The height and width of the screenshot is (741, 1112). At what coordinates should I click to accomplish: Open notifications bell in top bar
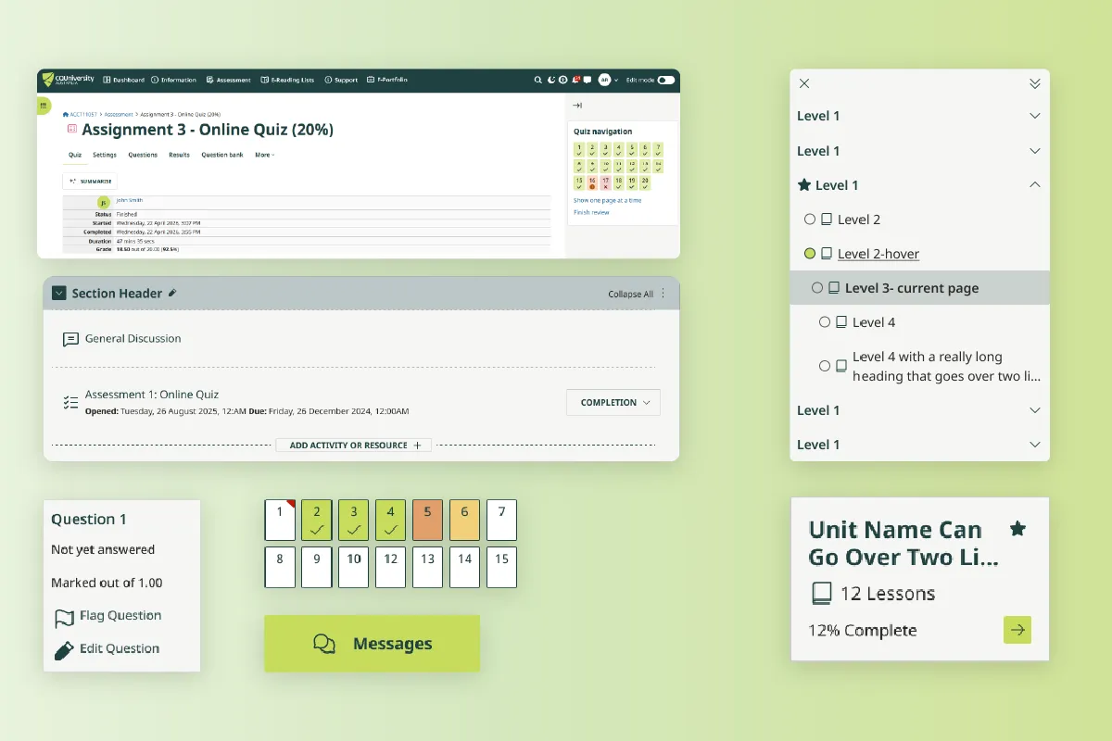(x=575, y=80)
